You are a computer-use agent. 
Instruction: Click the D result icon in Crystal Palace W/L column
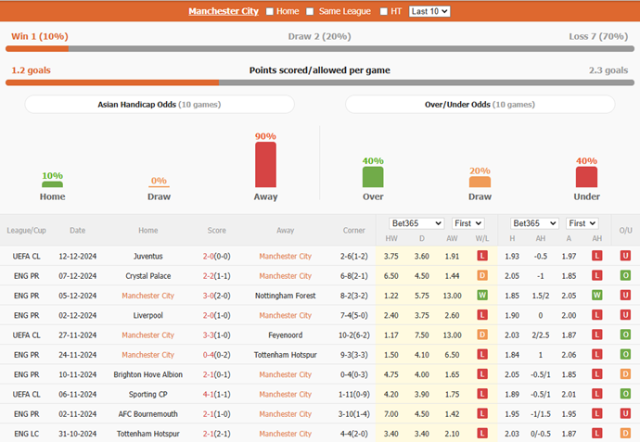tap(482, 275)
